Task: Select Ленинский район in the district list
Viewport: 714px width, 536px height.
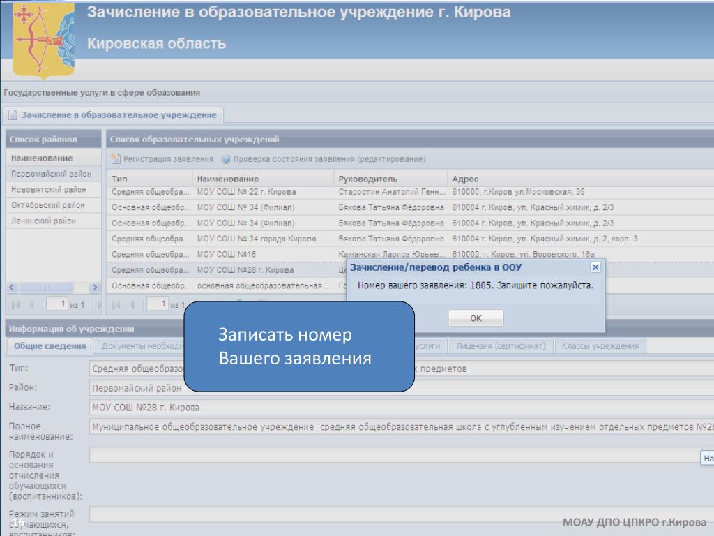Action: (53, 221)
